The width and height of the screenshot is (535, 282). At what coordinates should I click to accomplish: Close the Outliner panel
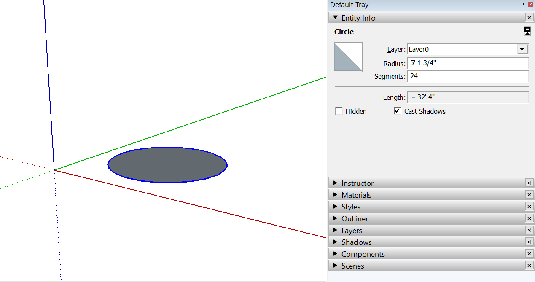pyautogui.click(x=529, y=218)
